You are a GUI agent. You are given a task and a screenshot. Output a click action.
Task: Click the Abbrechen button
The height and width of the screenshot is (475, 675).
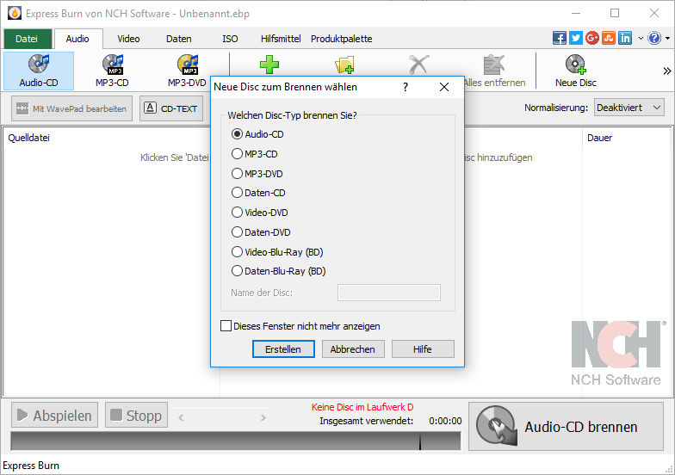coord(353,349)
